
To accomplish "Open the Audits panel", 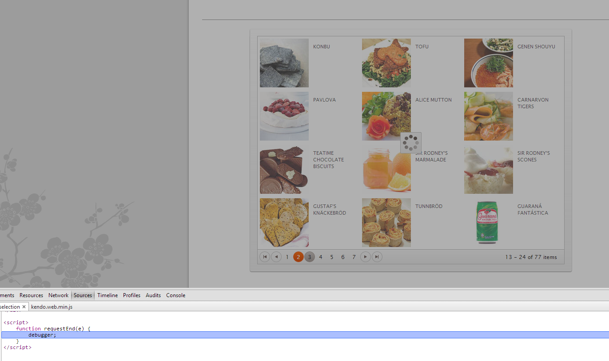I will pos(153,295).
